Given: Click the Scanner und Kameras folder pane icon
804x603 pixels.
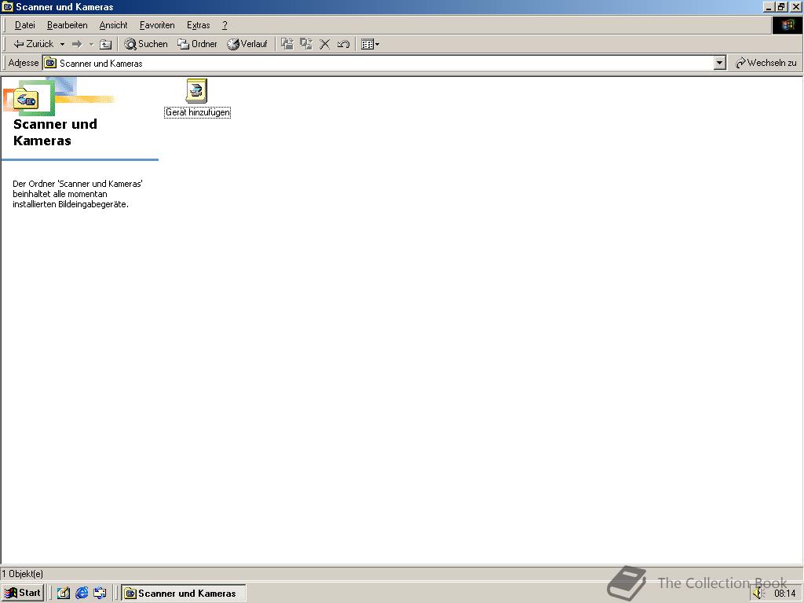Looking at the screenshot, I should click(27, 98).
